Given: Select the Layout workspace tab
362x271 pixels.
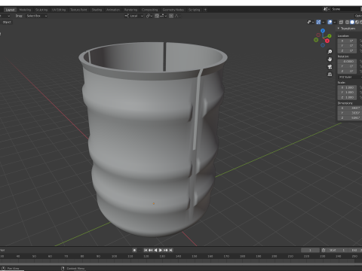Looking at the screenshot, I should point(10,10).
